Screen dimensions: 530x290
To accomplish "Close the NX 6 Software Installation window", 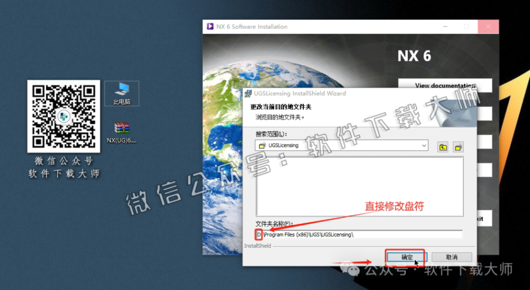I will 488,26.
